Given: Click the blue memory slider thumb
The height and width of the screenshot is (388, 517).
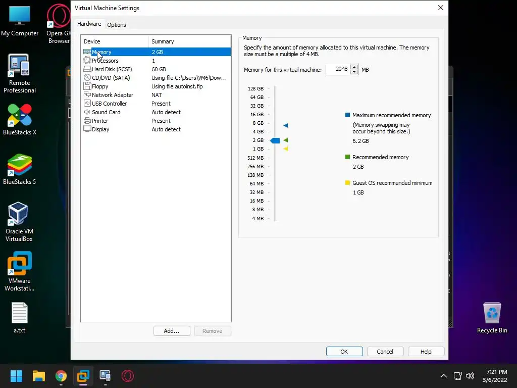Looking at the screenshot, I should click(x=275, y=140).
